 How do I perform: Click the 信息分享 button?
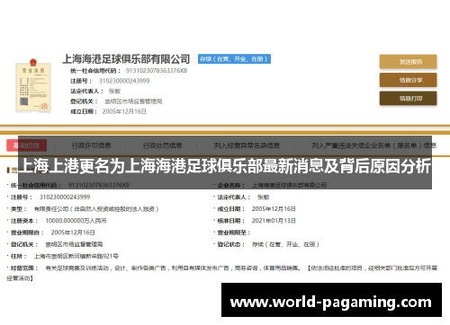click(408, 80)
